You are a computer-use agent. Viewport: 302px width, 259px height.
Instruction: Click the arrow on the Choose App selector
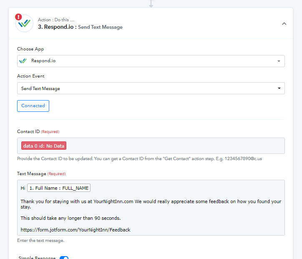pos(279,61)
